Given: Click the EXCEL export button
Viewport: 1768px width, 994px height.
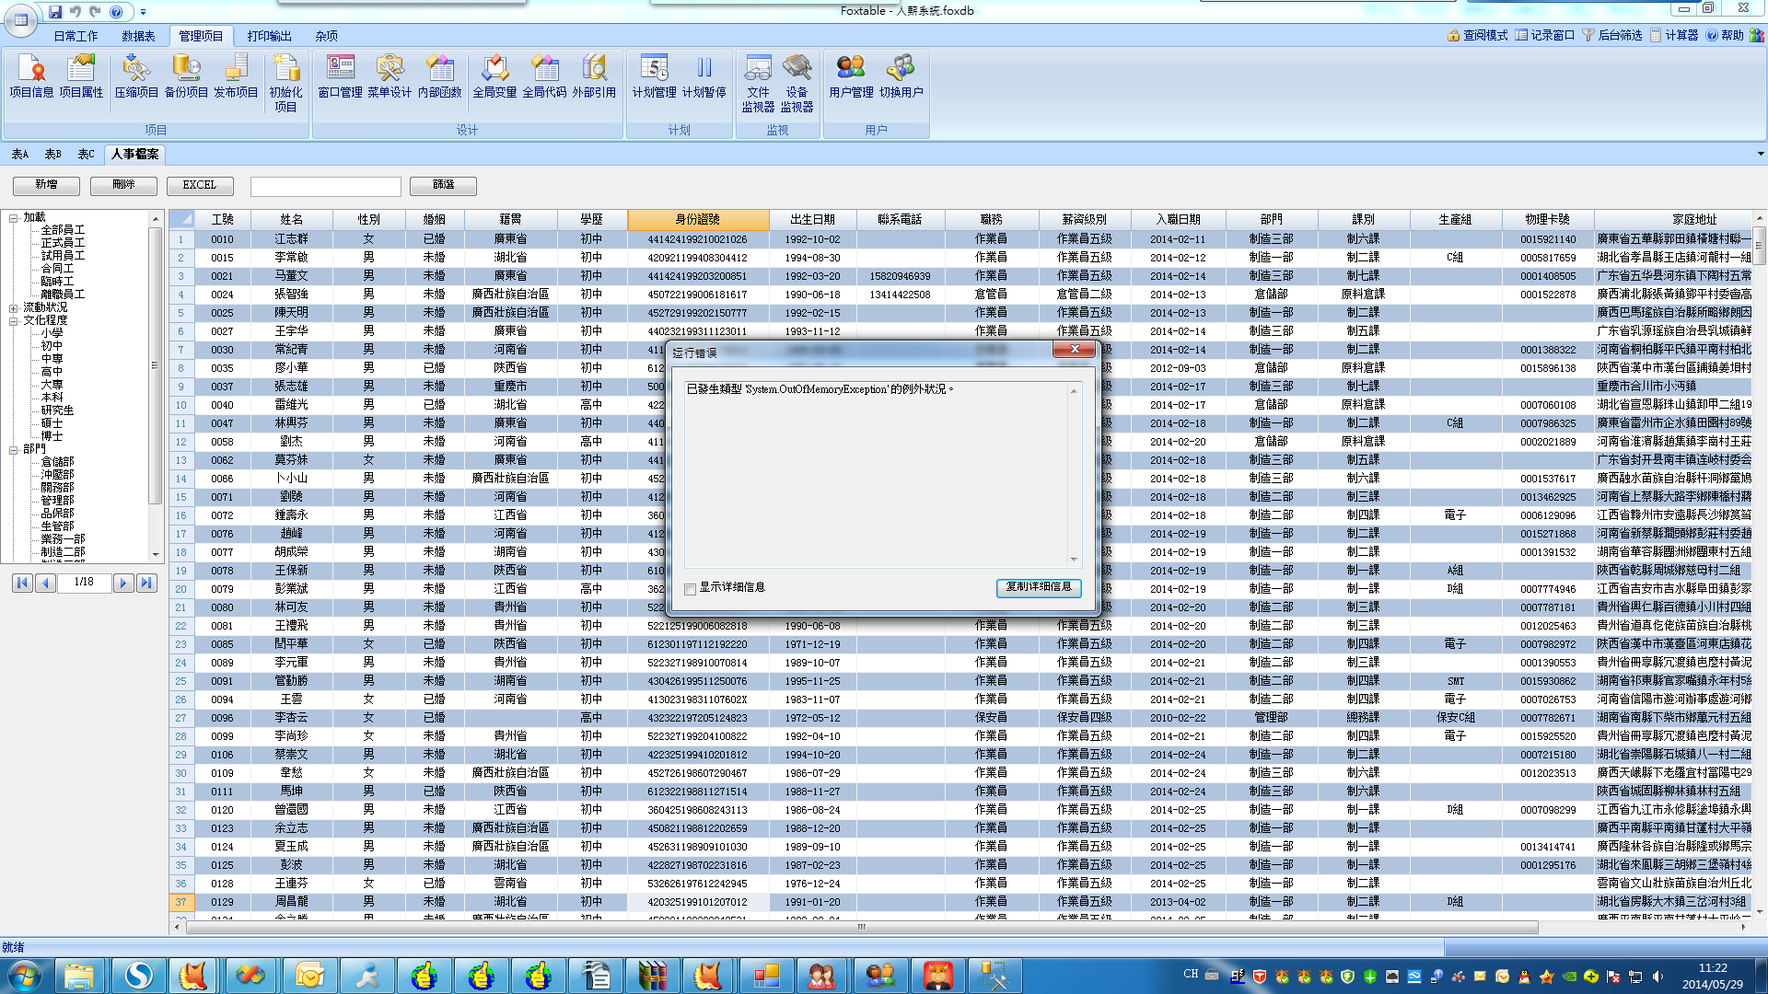Looking at the screenshot, I should pyautogui.click(x=200, y=185).
